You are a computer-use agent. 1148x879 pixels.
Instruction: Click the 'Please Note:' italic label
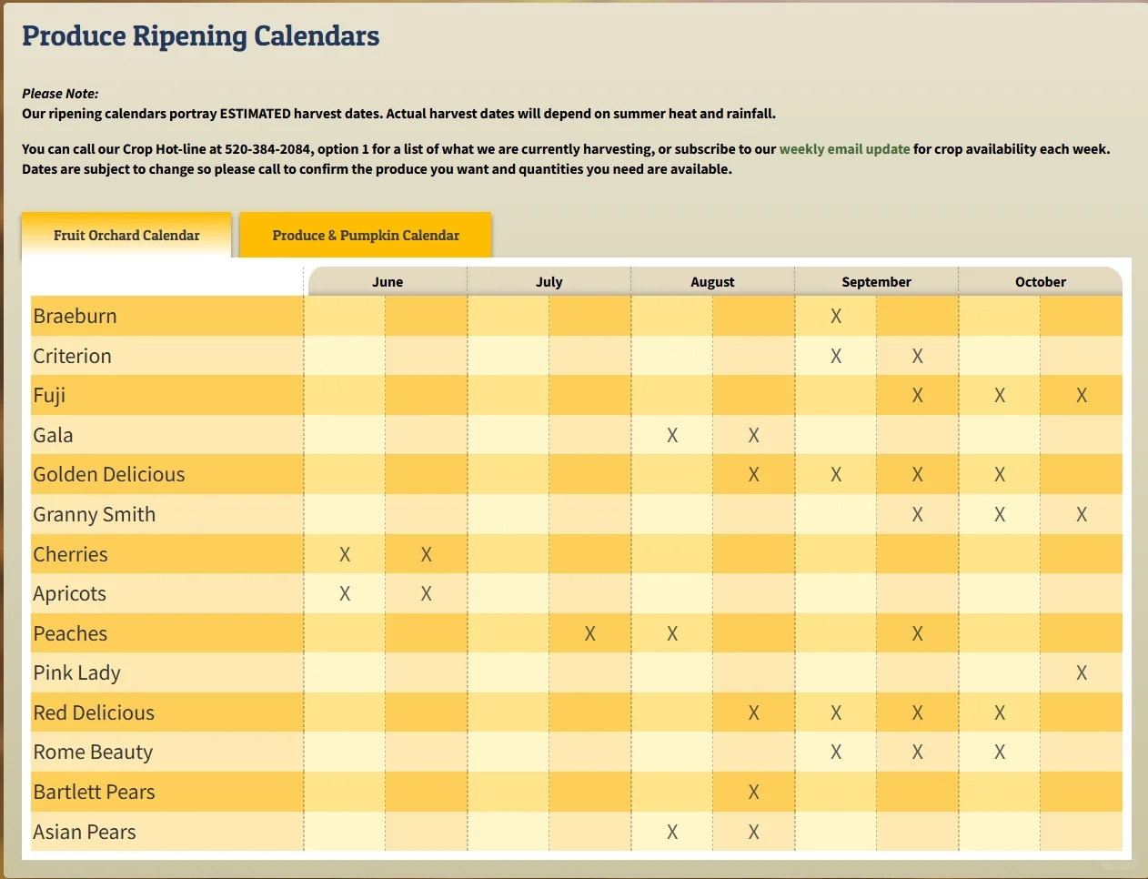tap(60, 94)
